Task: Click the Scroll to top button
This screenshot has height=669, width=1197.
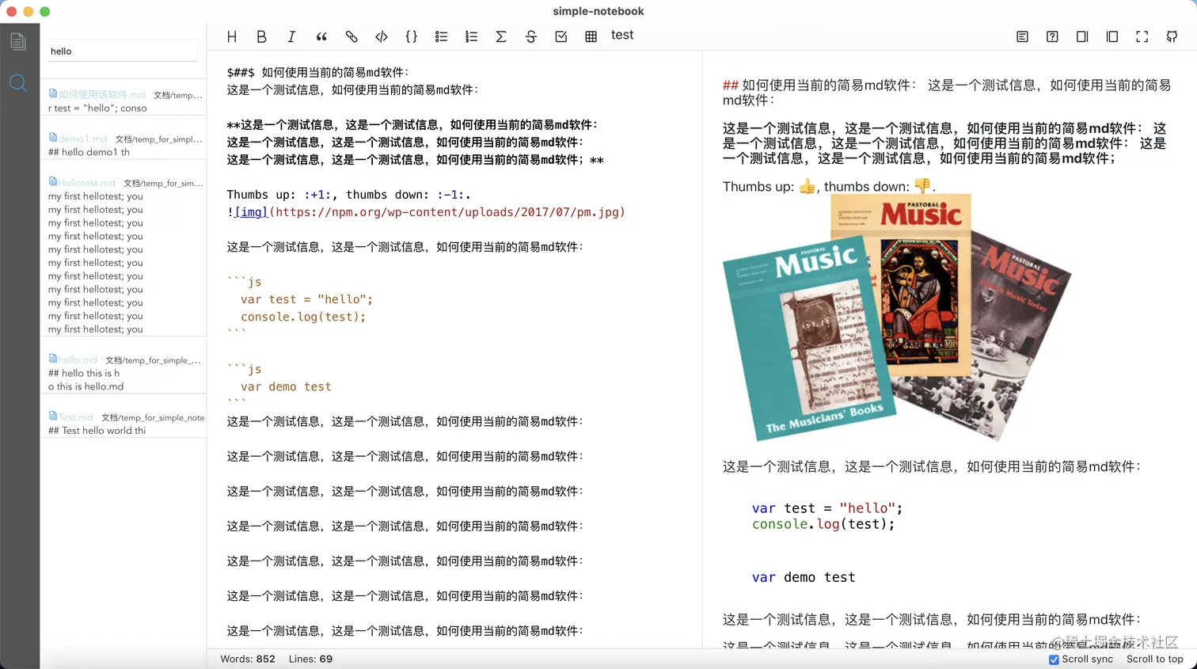Action: coord(1154,659)
